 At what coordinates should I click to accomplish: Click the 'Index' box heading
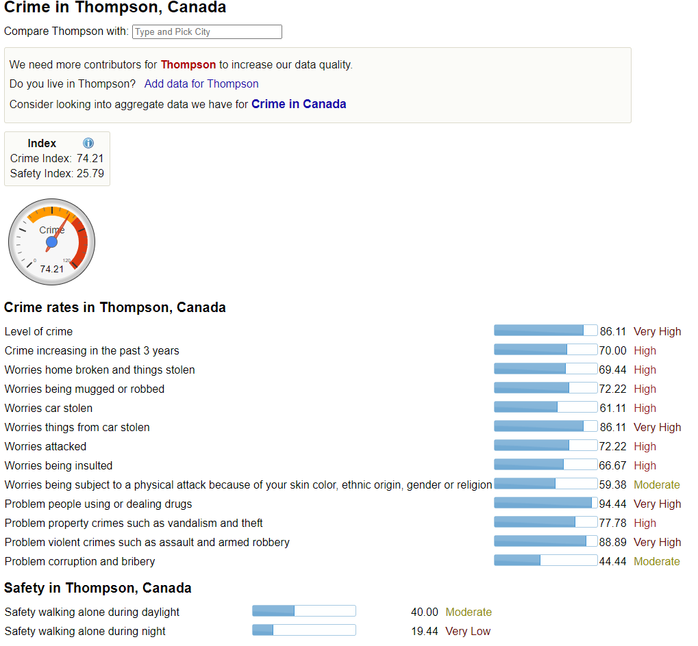tap(42, 143)
